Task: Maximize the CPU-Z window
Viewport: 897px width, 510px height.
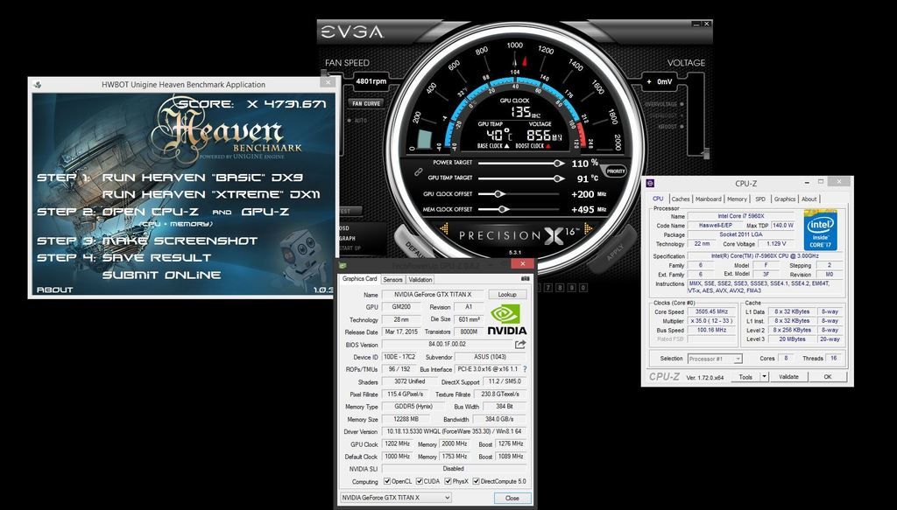Action: (x=820, y=182)
